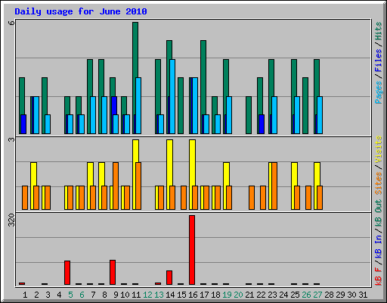Select day label "10" on the x-axis
This screenshot has width=387, height=303.
coord(125,295)
